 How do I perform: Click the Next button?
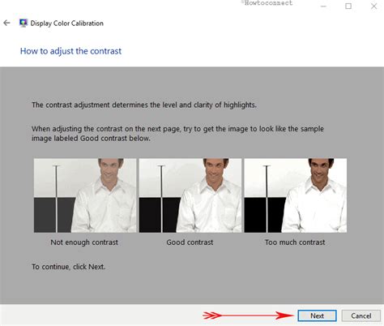click(317, 315)
